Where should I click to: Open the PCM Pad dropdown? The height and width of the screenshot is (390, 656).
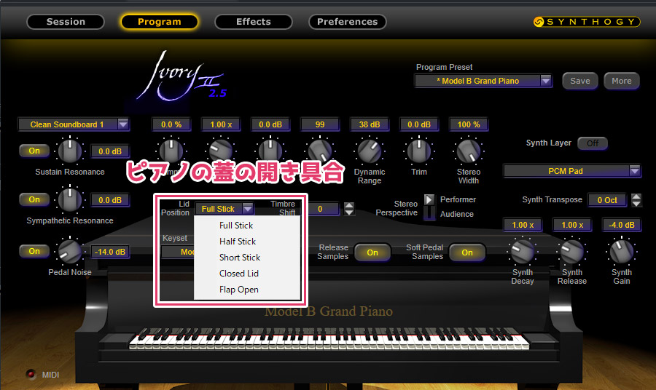[x=572, y=171]
